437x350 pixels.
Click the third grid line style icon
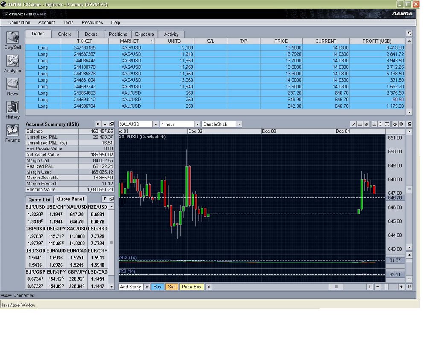[387, 124]
